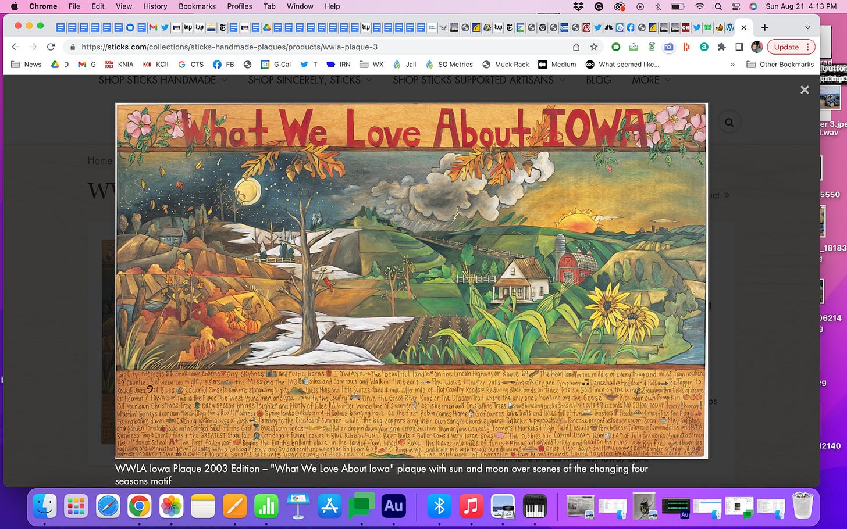Click the Iowa plaque lightbox image
Image resolution: width=847 pixels, height=529 pixels.
click(x=411, y=281)
